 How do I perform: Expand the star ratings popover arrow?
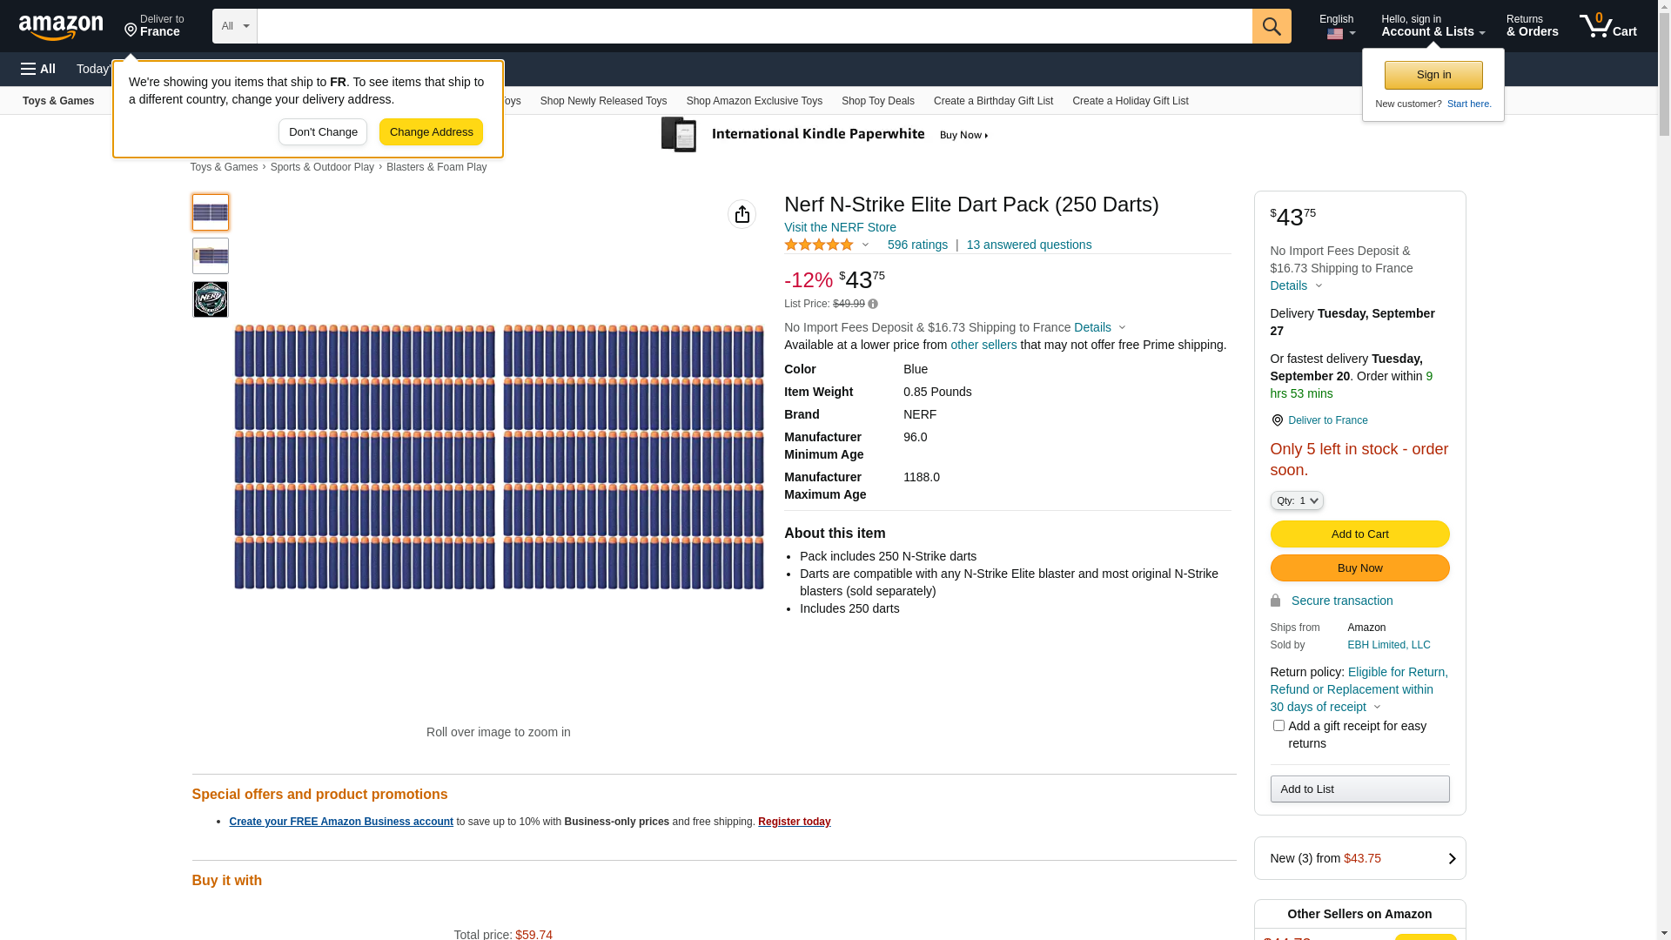tap(865, 245)
